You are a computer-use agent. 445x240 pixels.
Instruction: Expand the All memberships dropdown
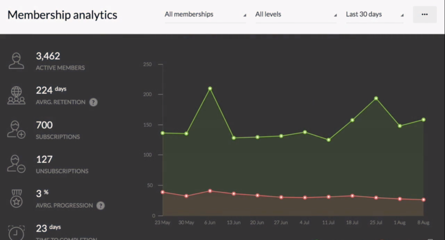(x=205, y=14)
